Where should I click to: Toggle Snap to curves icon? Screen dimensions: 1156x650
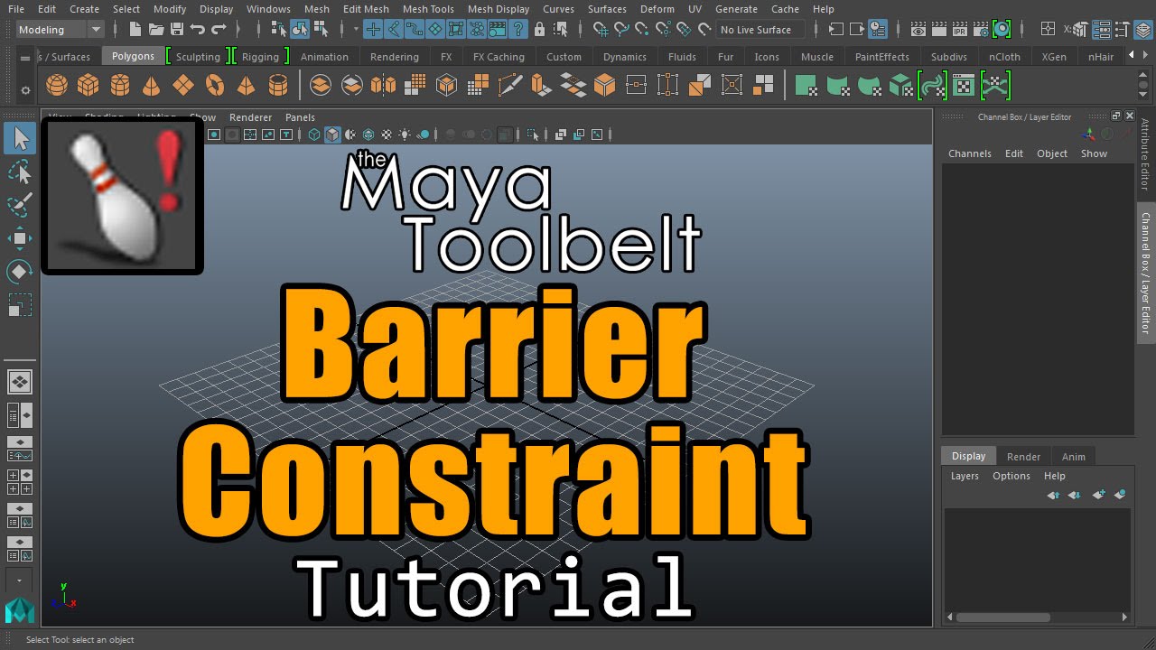pyautogui.click(x=621, y=30)
